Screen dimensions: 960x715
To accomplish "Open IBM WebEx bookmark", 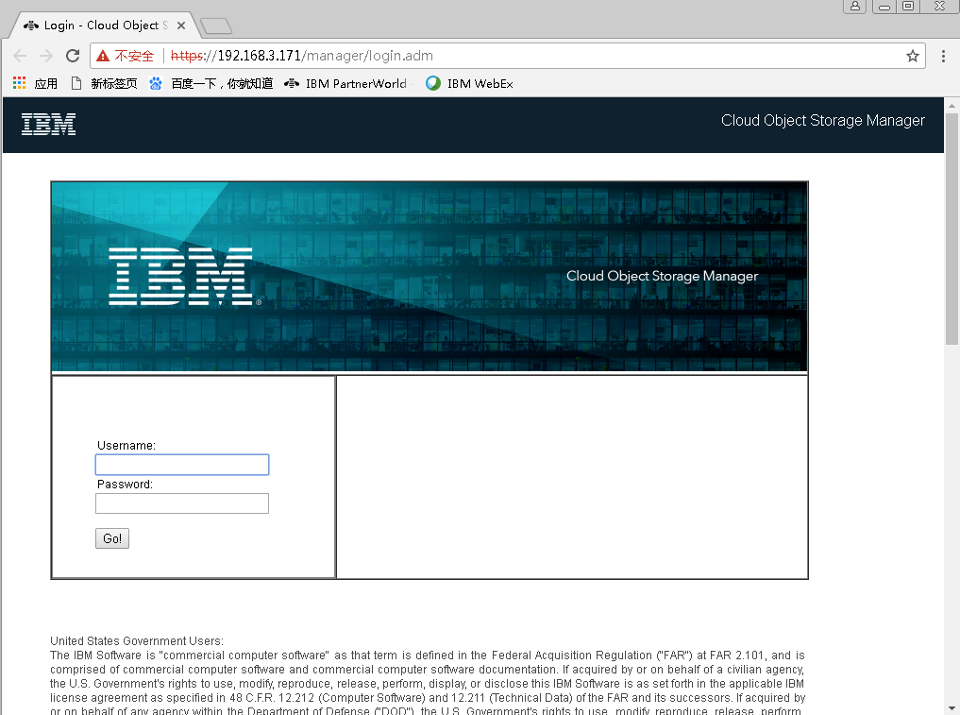I will pos(469,83).
